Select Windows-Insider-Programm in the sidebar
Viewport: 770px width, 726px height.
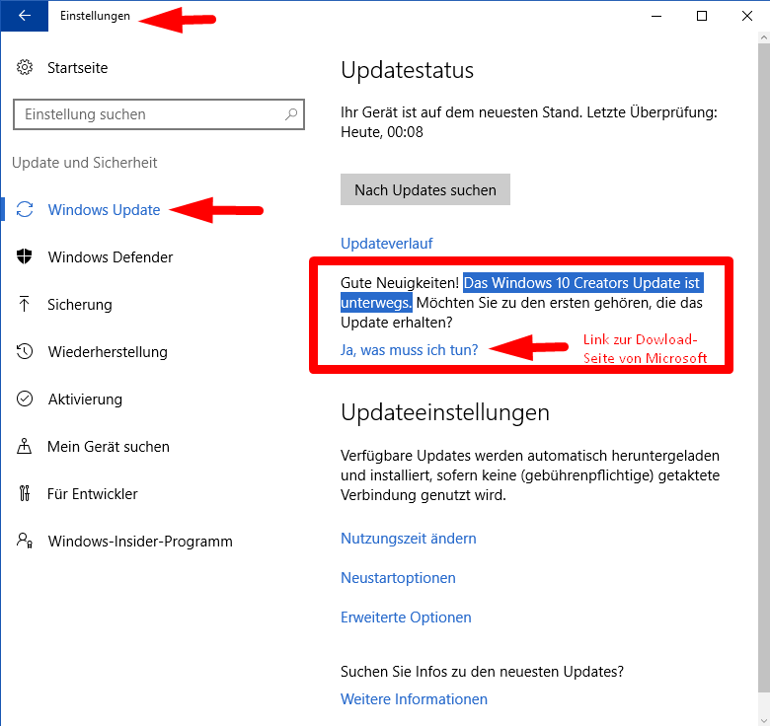140,542
